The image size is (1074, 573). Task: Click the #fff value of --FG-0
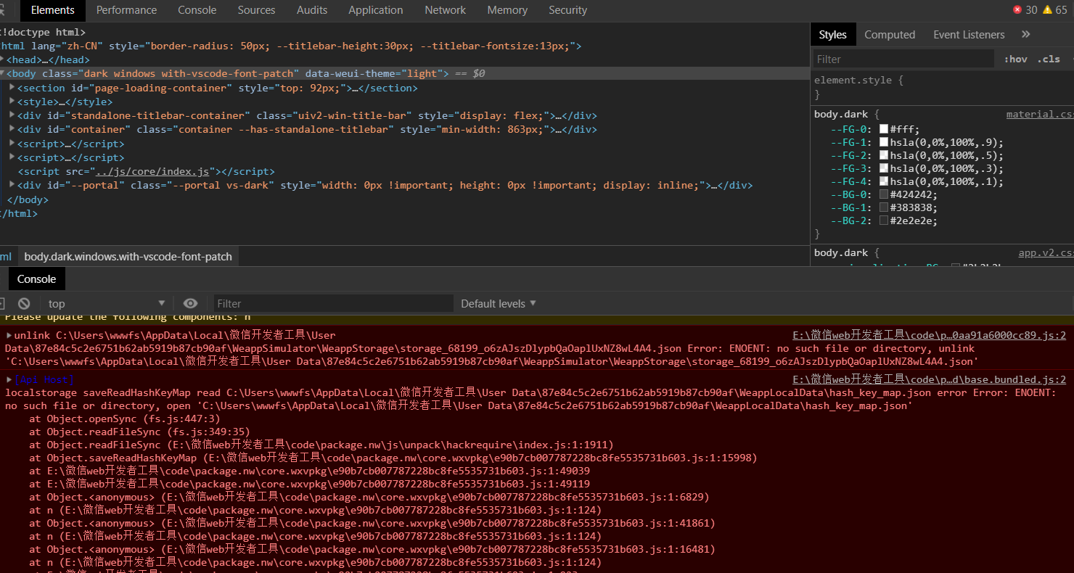click(x=903, y=128)
